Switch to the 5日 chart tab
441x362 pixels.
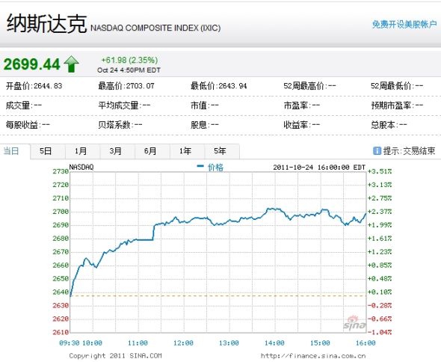[x=46, y=151]
